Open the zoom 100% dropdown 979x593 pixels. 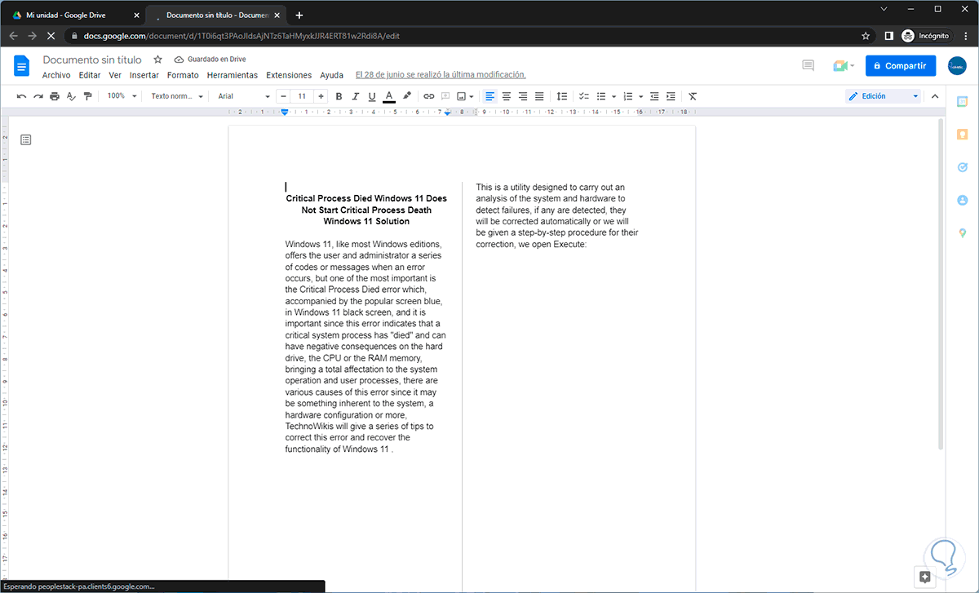tap(121, 96)
